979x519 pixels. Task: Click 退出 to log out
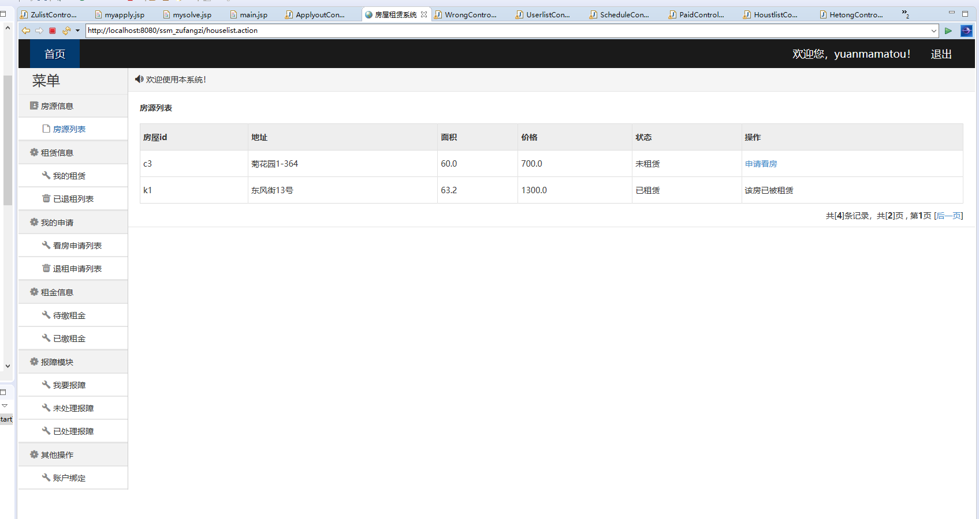[x=941, y=54]
